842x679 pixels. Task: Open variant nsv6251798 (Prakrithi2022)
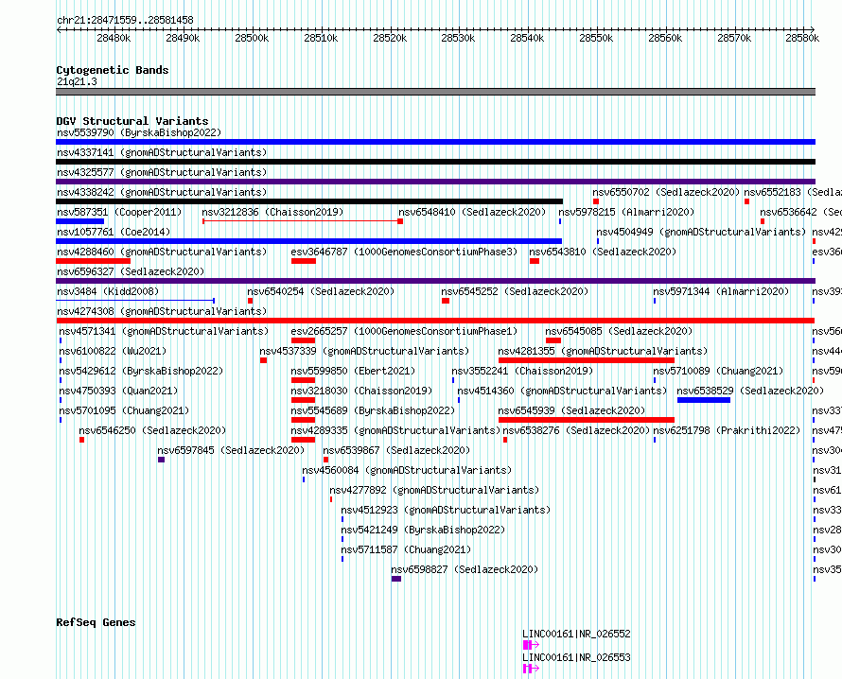coord(728,430)
